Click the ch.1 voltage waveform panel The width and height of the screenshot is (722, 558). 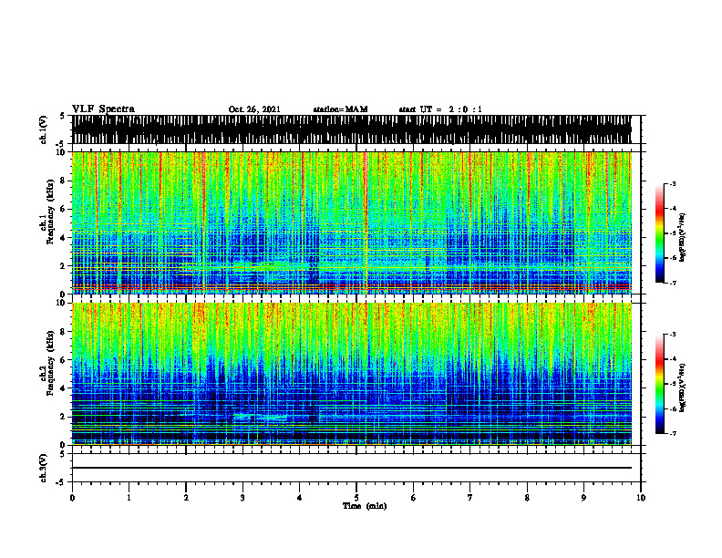point(356,129)
